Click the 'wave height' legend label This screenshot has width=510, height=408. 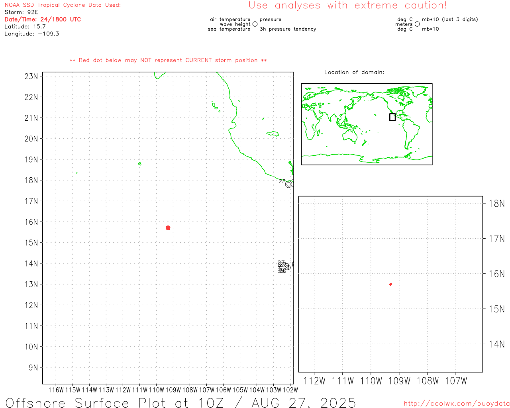[x=235, y=24]
